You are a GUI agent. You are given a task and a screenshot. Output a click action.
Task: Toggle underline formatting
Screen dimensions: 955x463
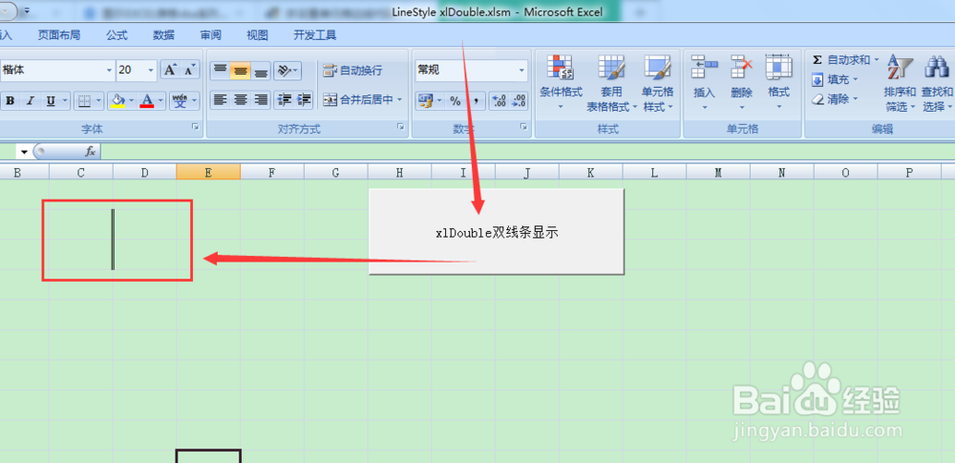tap(50, 101)
